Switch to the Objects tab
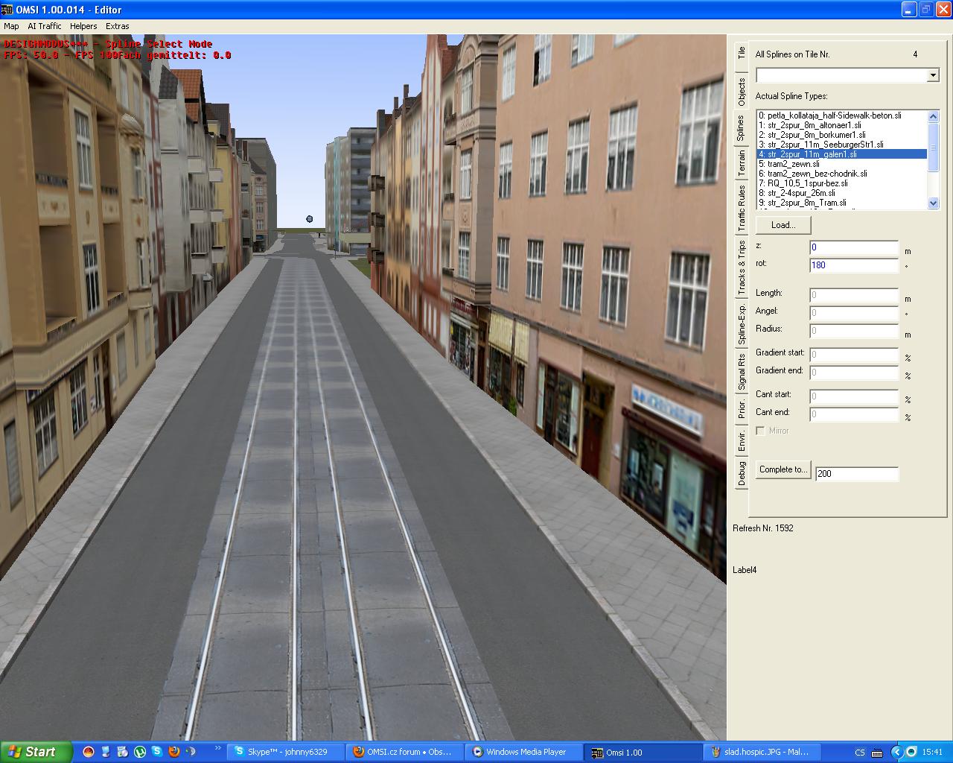The width and height of the screenshot is (953, 763). tap(742, 92)
